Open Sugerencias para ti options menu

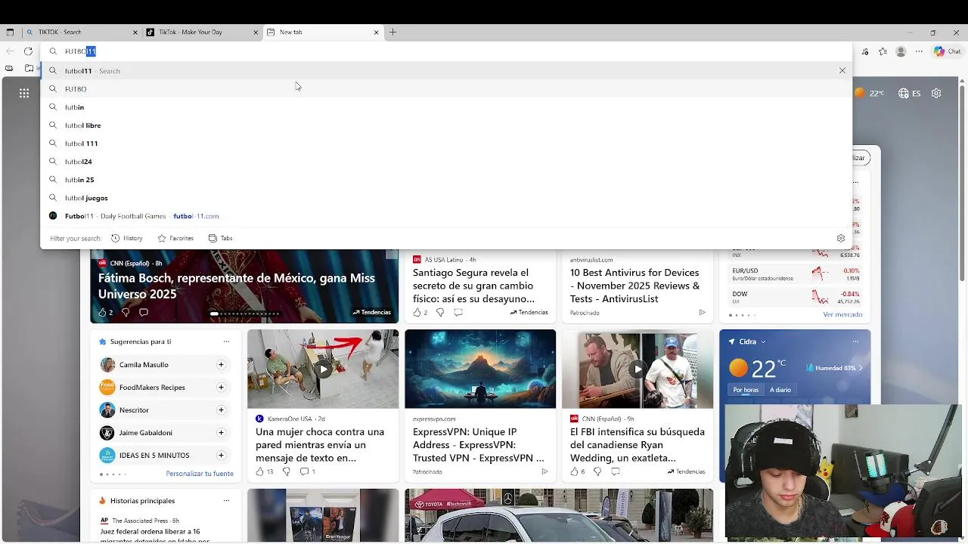(x=226, y=342)
